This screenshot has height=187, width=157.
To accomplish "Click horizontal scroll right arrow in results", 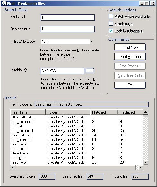I will point(141,168).
